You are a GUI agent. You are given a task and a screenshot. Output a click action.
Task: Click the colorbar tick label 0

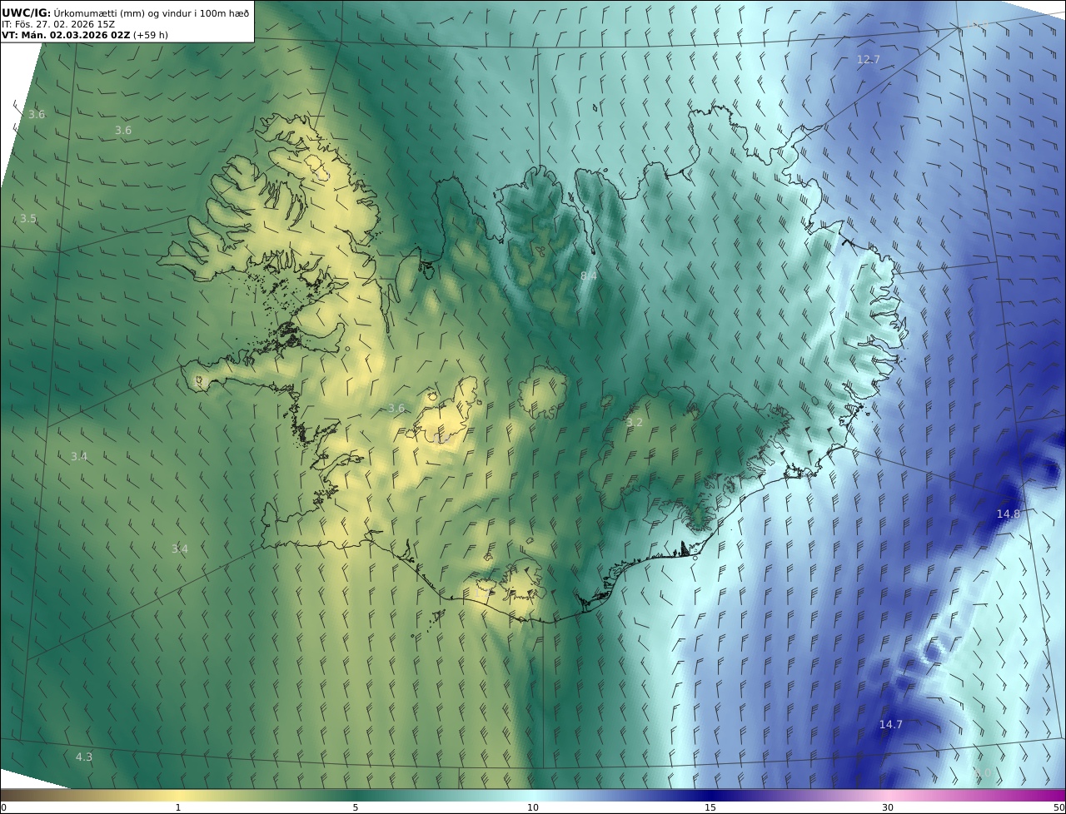3,807
